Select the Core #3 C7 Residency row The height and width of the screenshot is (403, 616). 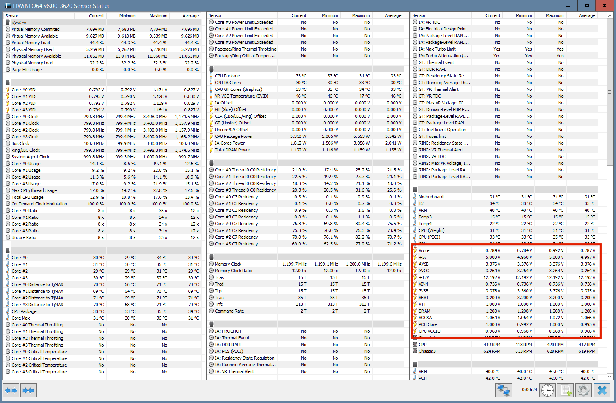pyautogui.click(x=305, y=244)
